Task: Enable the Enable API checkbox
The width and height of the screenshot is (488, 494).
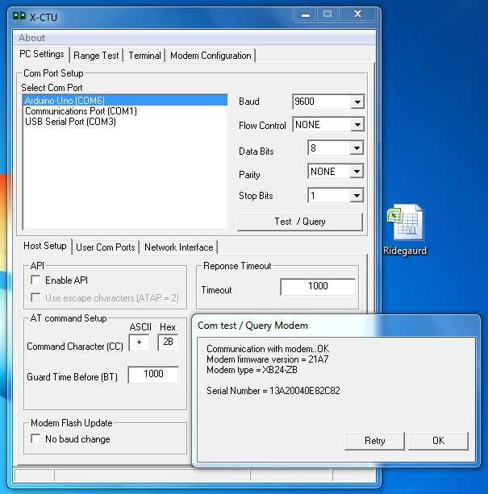Action: [x=35, y=280]
